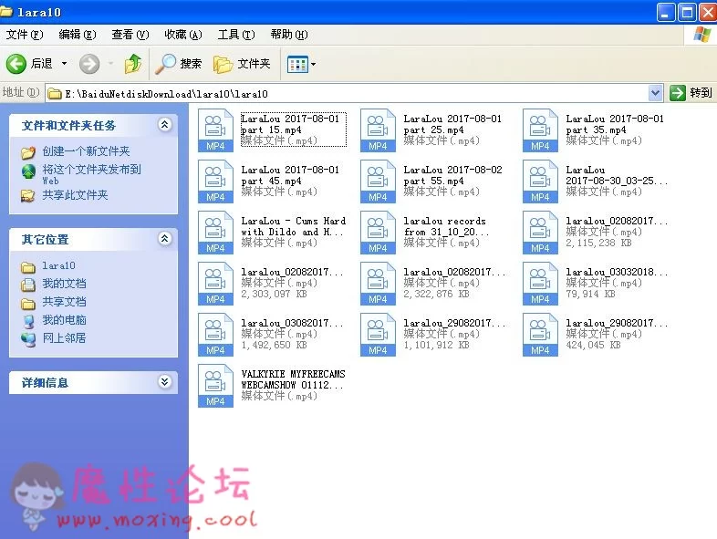The image size is (717, 539).
Task: Open the 工具(T) menu
Action: 236,35
